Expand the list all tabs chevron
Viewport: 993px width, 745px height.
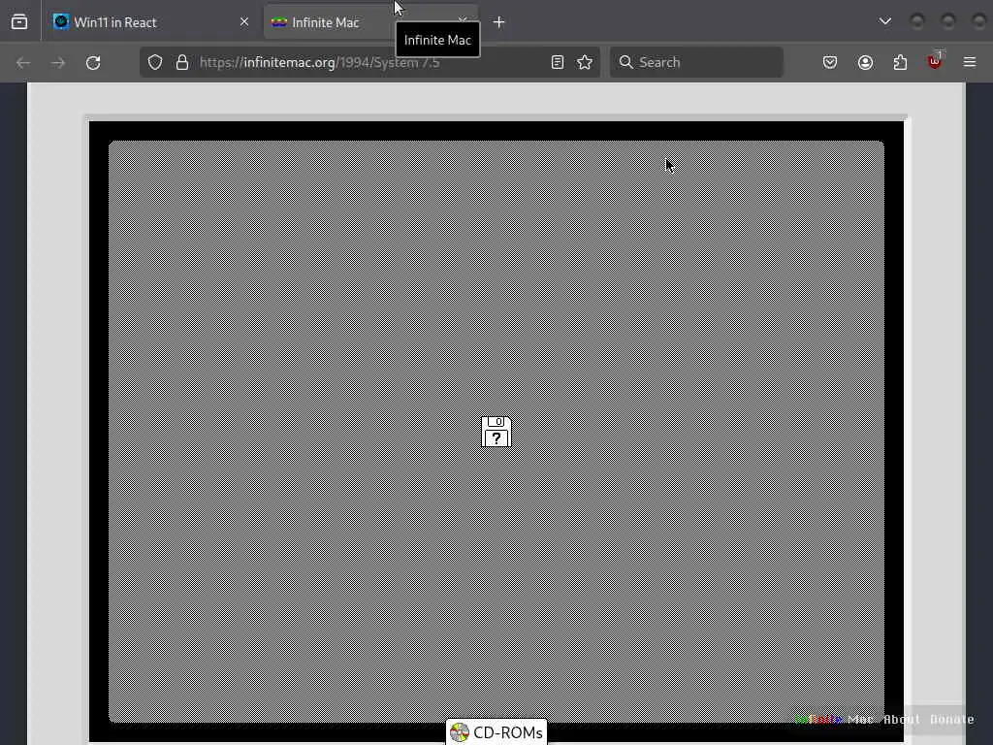885,21
